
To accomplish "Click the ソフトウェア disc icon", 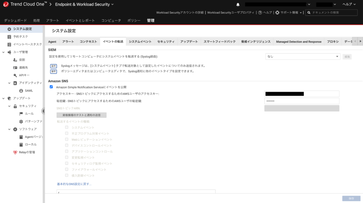I will pos(15,129).
